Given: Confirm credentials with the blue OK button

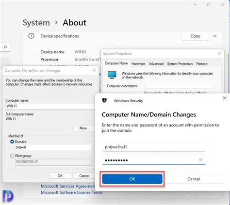Looking at the screenshot, I should 132,179.
